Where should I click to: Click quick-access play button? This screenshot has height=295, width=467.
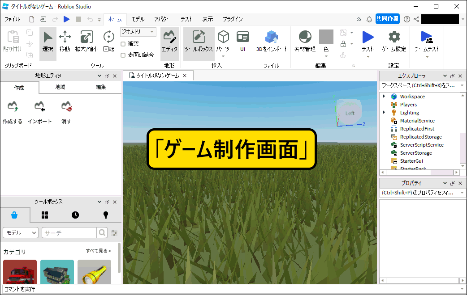coord(66,19)
